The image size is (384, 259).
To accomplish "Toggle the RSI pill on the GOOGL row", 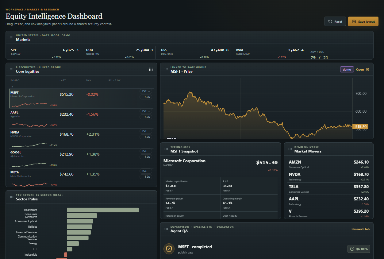I will [x=146, y=151].
